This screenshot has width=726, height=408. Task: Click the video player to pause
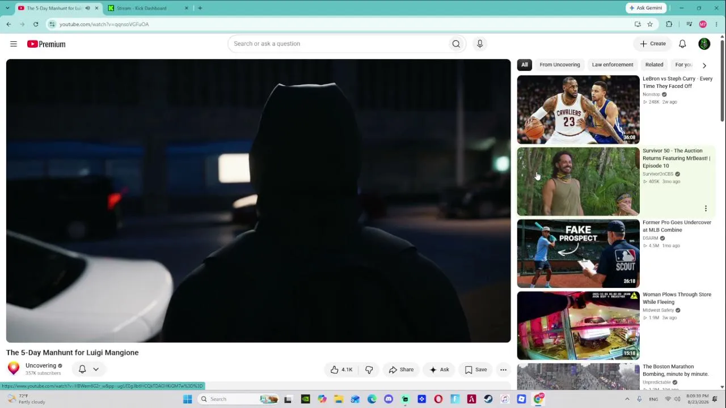coord(259,201)
